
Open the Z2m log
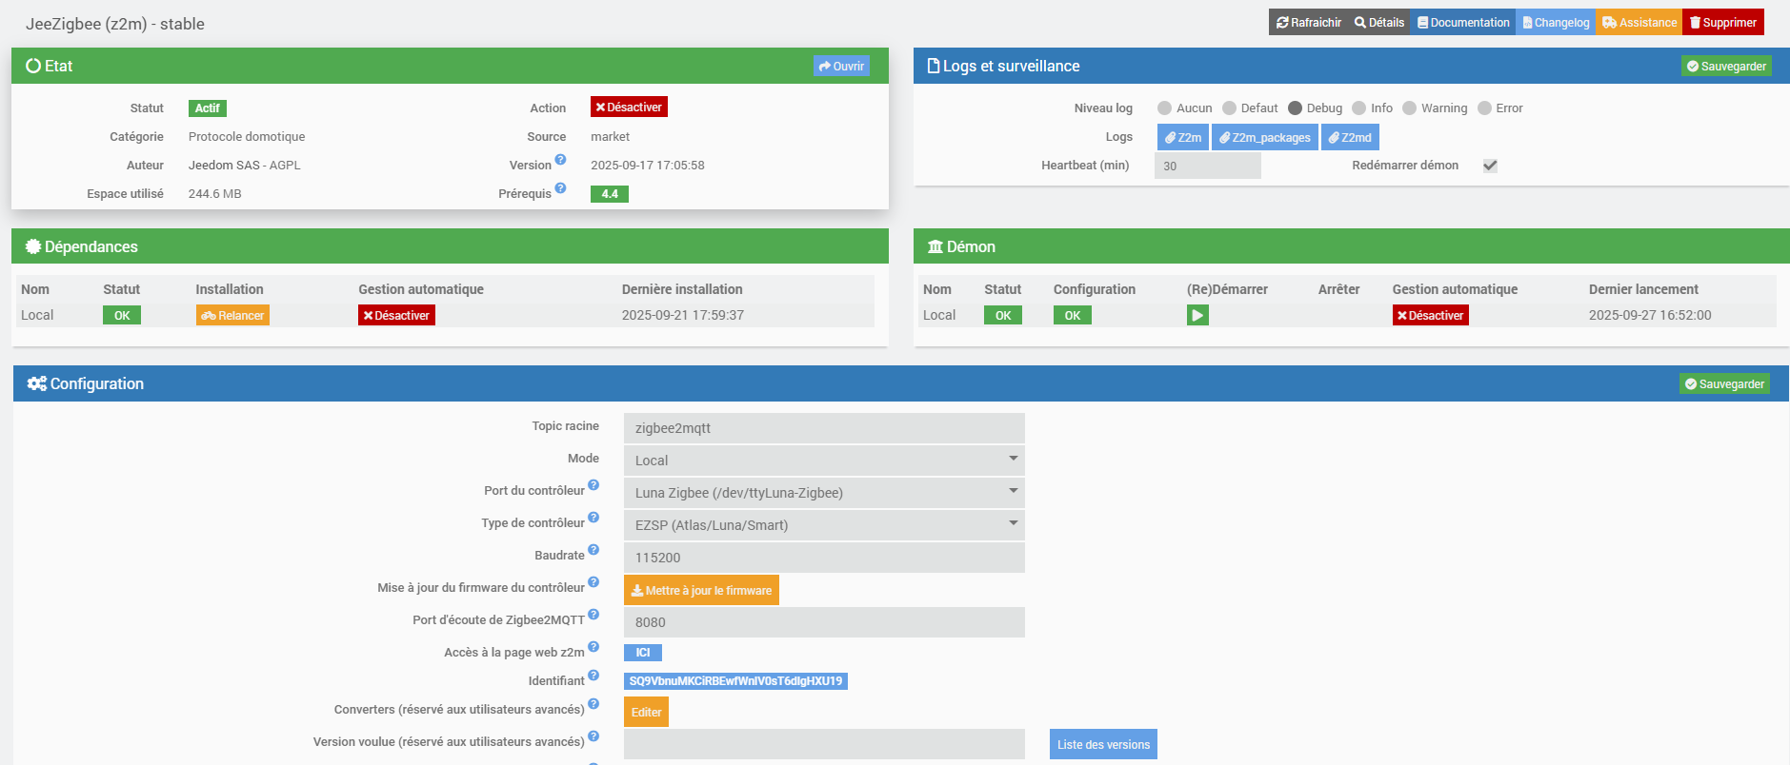tap(1183, 137)
